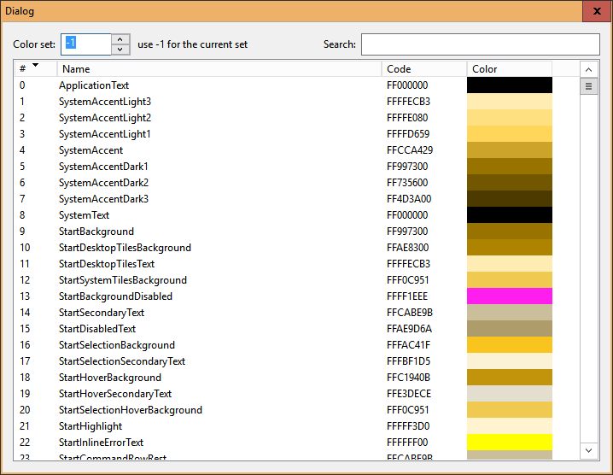Focus the Search text box
This screenshot has height=475, width=613.
480,44
